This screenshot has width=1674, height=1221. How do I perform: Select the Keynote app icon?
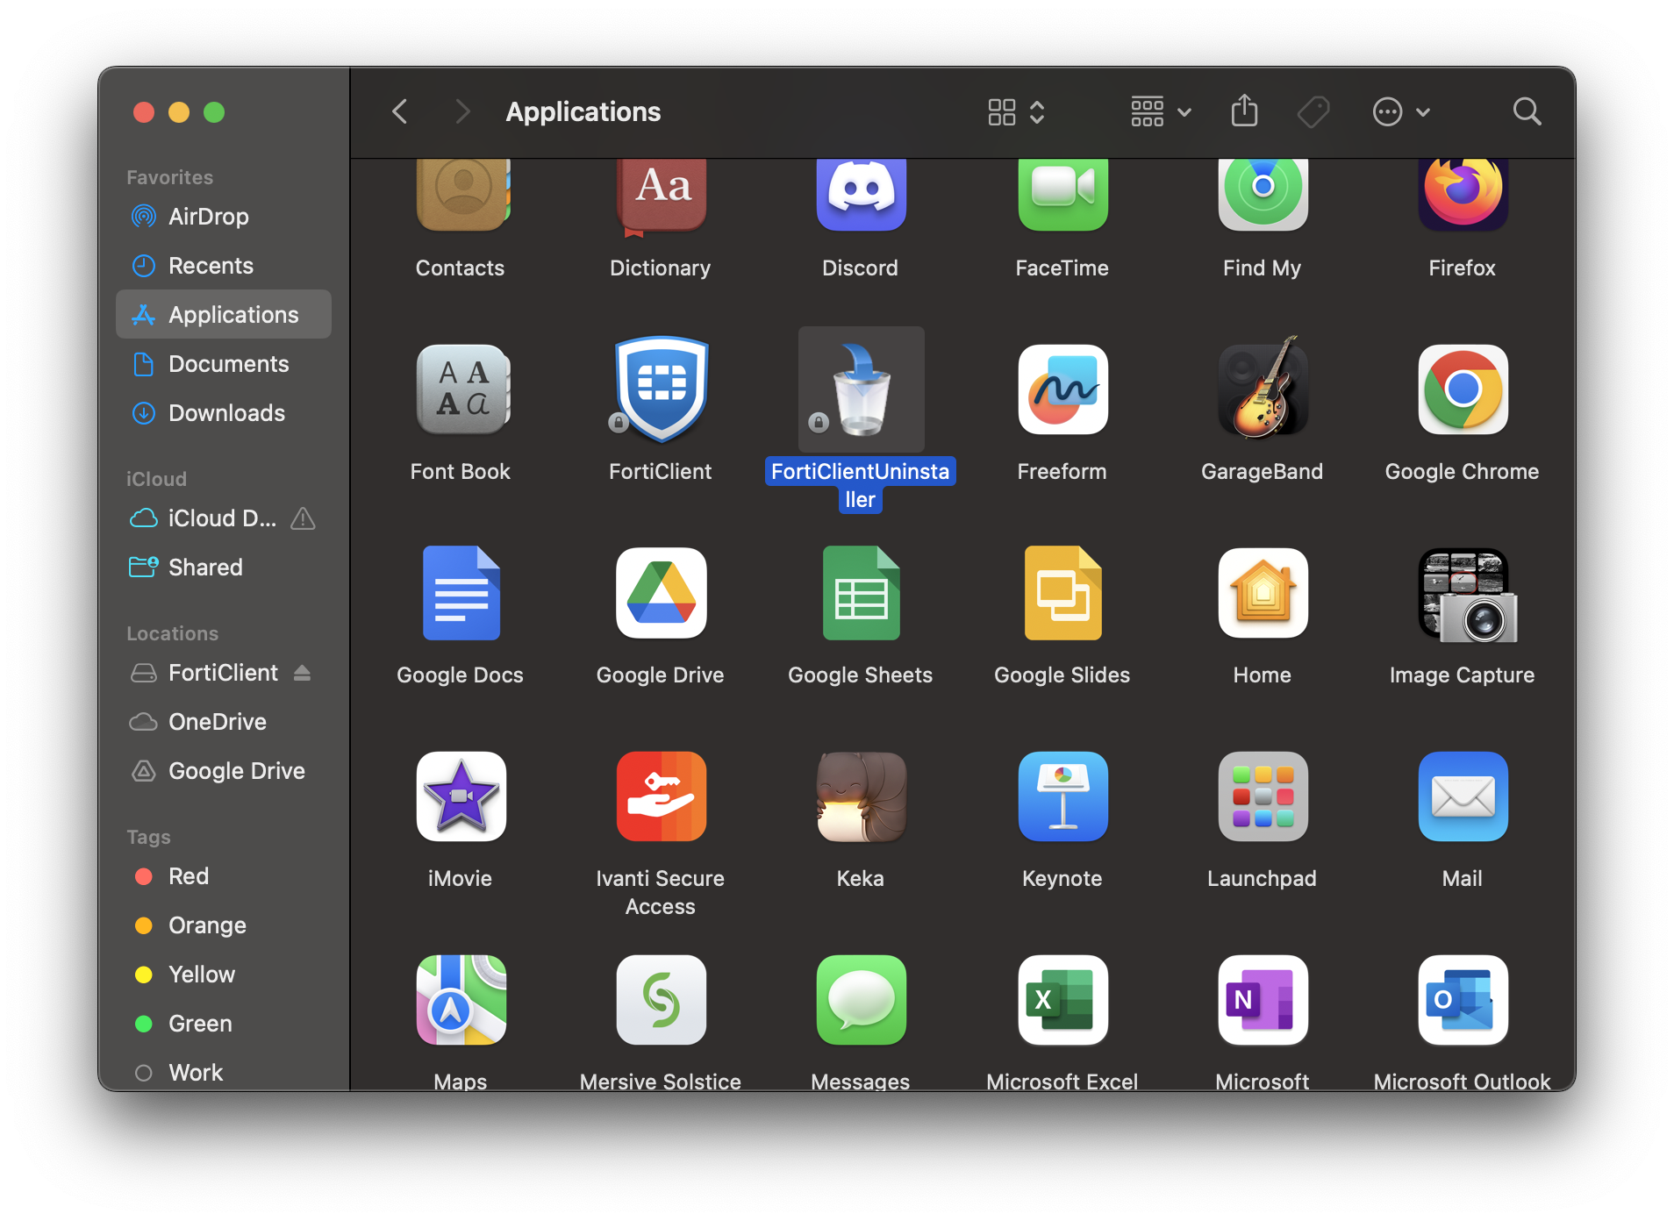click(1062, 796)
